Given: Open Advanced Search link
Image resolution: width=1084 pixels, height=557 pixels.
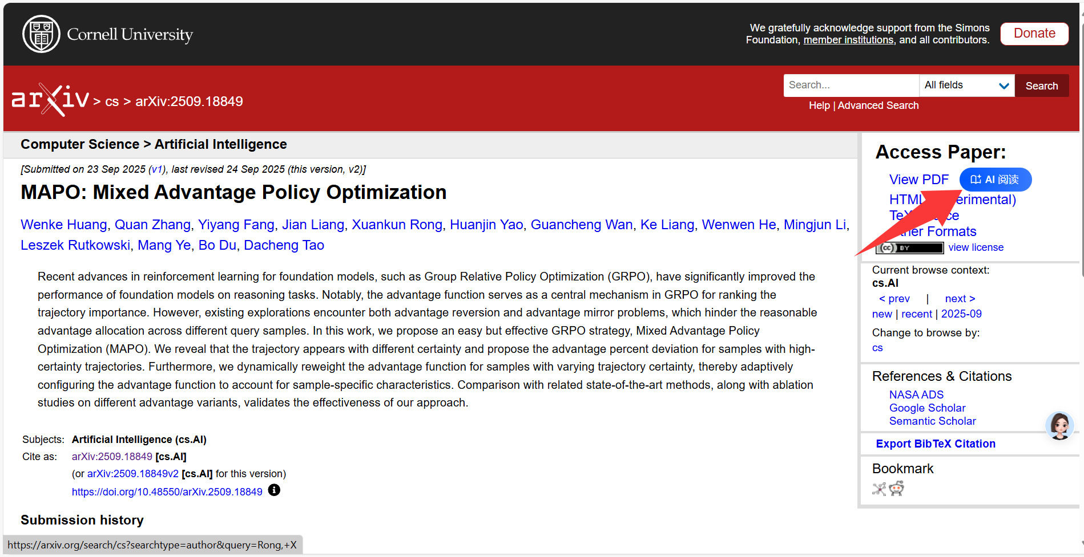Looking at the screenshot, I should [878, 105].
